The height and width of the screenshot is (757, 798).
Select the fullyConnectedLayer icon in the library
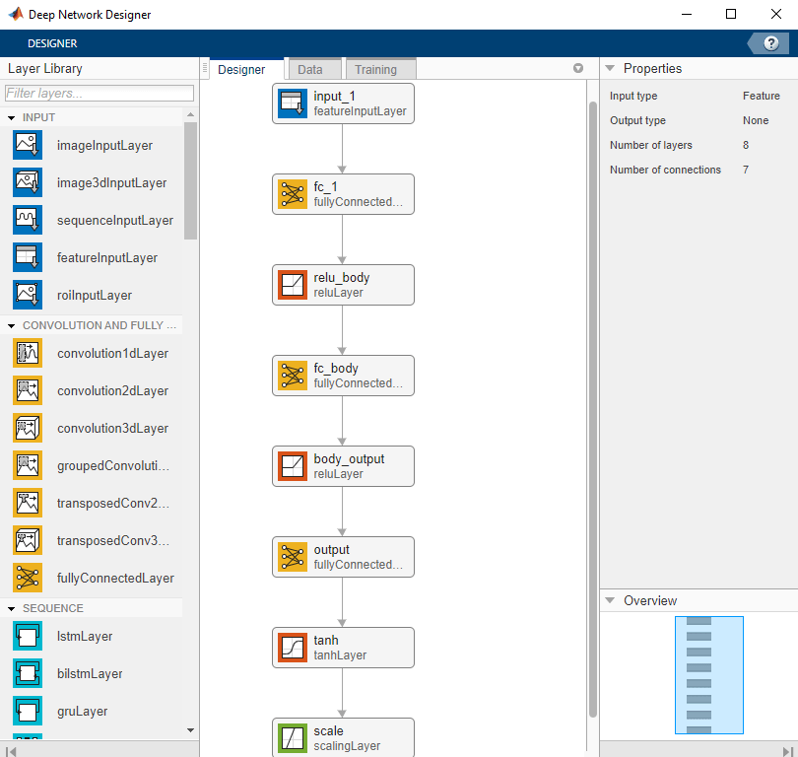click(x=28, y=578)
